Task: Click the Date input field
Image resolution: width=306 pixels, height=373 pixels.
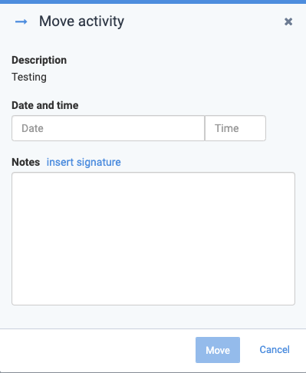Action: (108, 128)
